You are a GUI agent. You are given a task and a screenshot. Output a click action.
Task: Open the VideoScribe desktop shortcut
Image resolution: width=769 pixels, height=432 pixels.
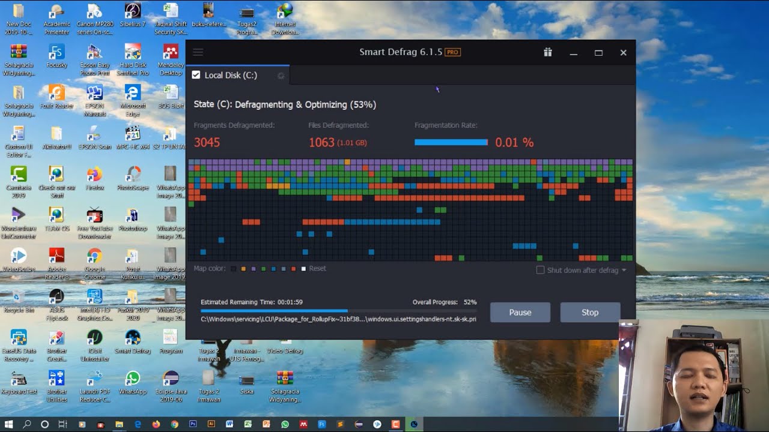coord(19,260)
